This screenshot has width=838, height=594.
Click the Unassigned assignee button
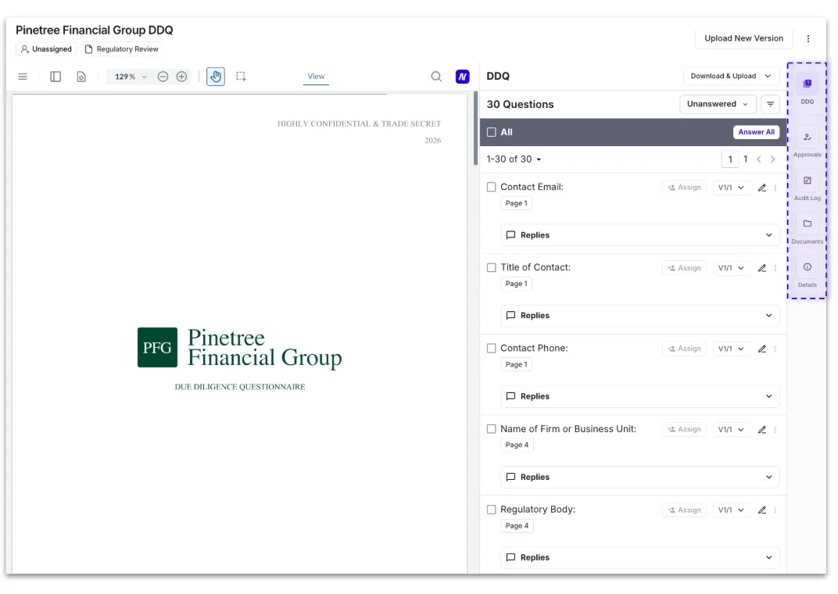[46, 49]
